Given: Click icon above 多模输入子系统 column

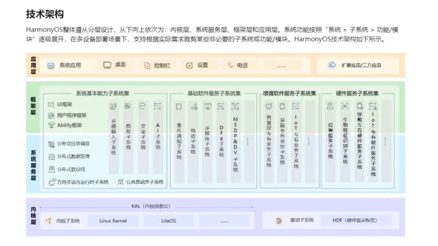Looking at the screenshot, I should click(113, 106).
